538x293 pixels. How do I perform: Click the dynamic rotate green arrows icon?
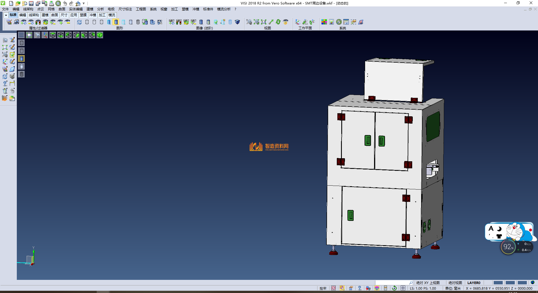point(278,22)
